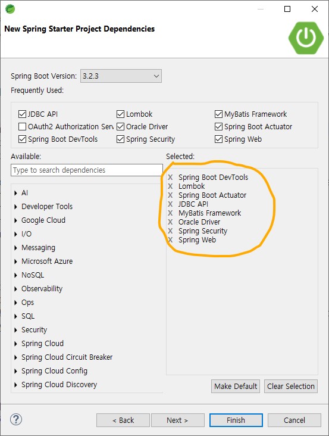329x436 pixels.
Task: Remove Spring Boot DevTools via its X icon
Action: pyautogui.click(x=170, y=177)
